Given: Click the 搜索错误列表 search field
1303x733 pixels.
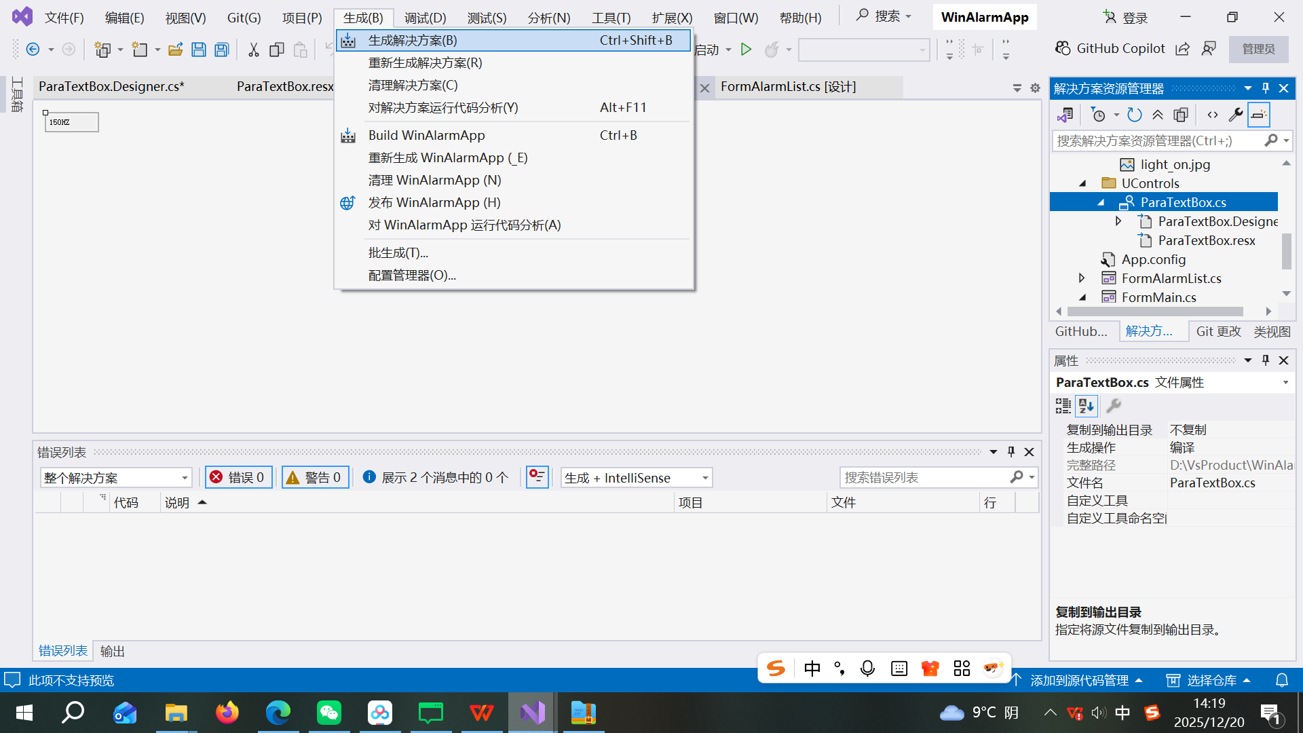Looking at the screenshot, I should click(923, 477).
